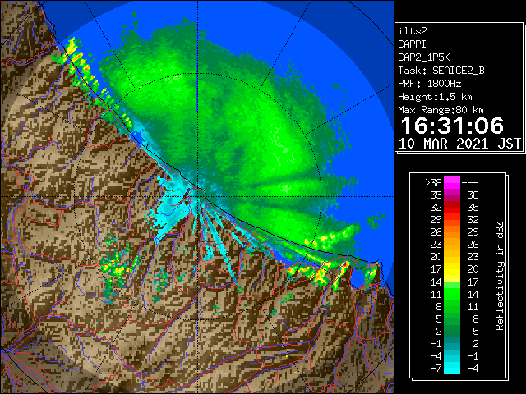526x394 pixels.
Task: Pick the magenta swatch atop the color scale
Action: [452, 183]
